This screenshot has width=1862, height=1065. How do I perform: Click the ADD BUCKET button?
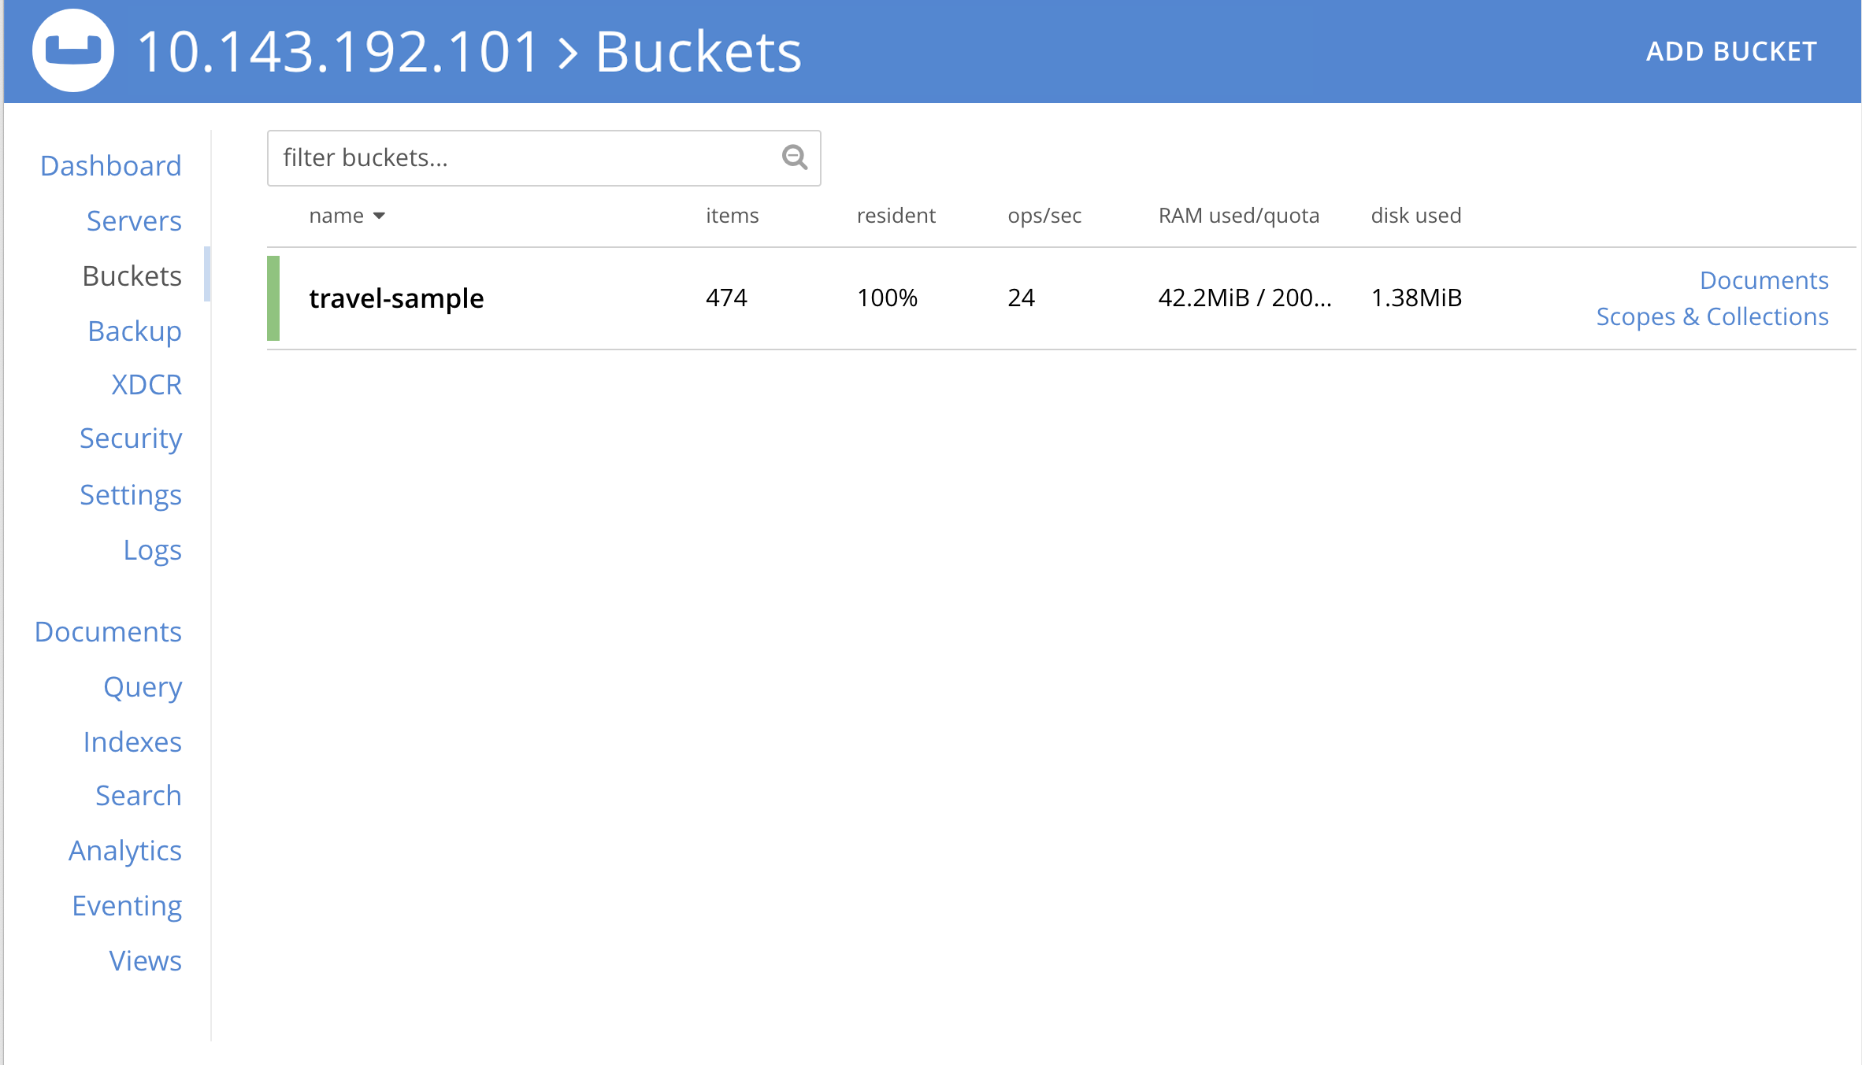(x=1730, y=51)
